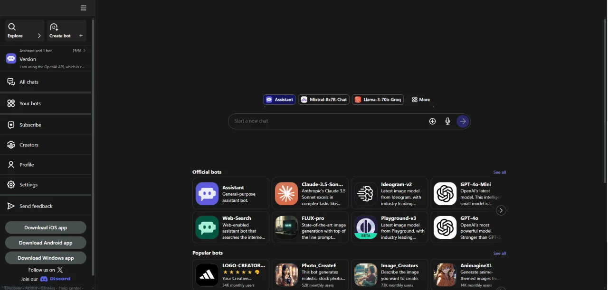Open the Creators page

tap(46, 145)
